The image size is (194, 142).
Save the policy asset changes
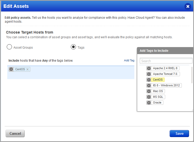179,133
